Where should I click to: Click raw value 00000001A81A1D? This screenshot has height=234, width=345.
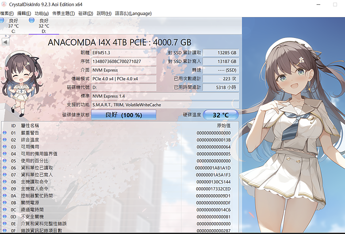[213, 168]
